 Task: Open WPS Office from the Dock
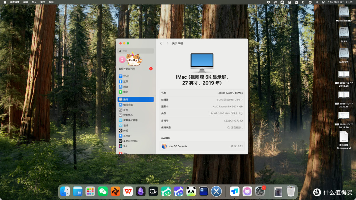128,191
